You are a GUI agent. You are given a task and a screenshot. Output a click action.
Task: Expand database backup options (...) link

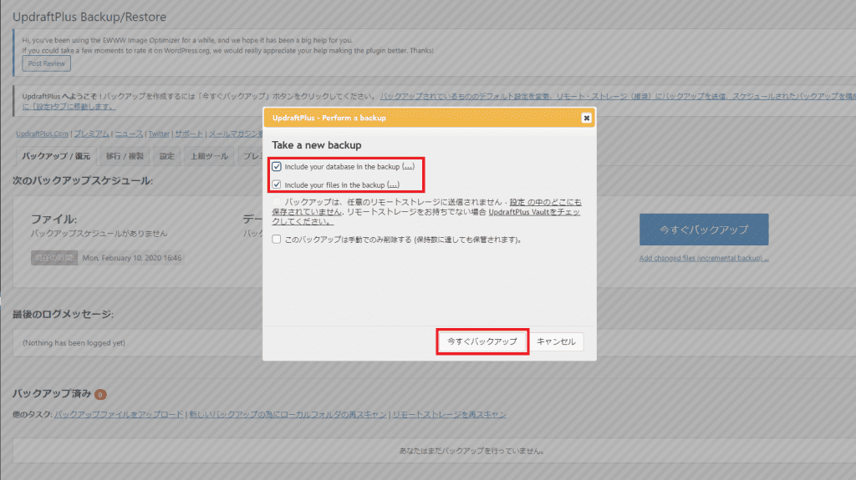pyautogui.click(x=408, y=167)
